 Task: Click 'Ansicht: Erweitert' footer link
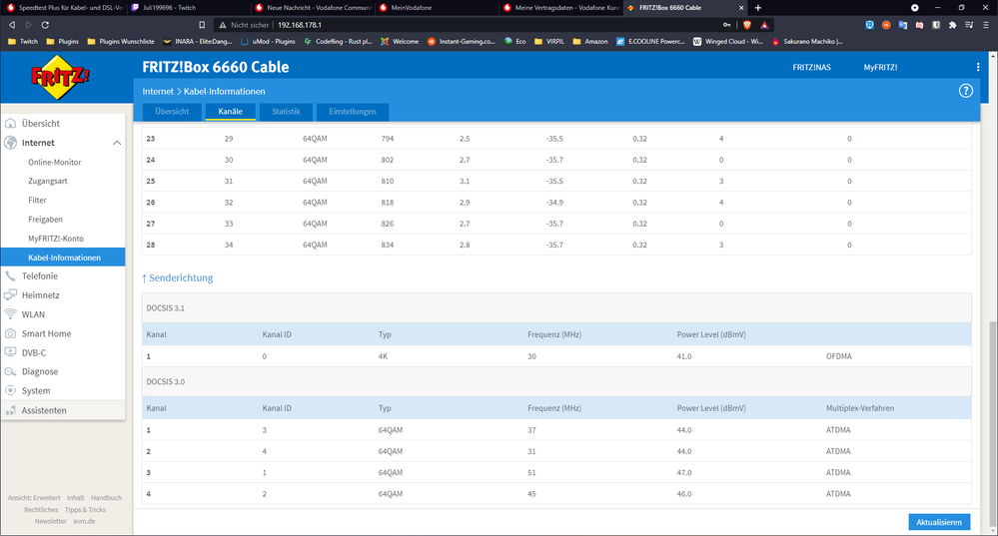tap(34, 498)
